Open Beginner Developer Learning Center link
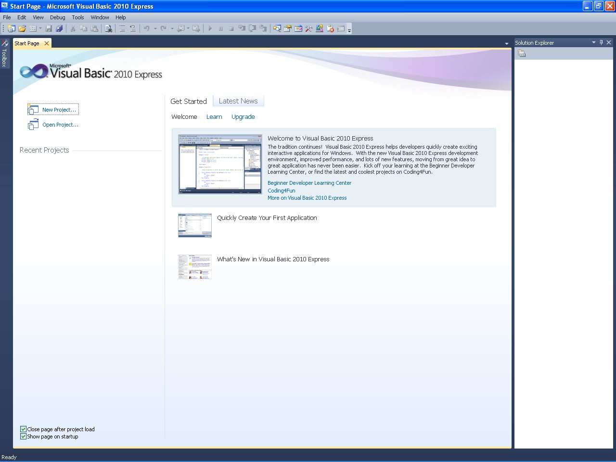 pyautogui.click(x=309, y=183)
